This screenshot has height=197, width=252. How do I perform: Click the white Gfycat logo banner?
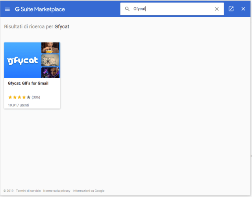click(x=23, y=61)
